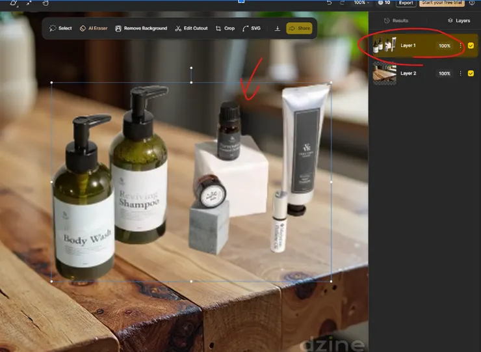Image resolution: width=481 pixels, height=352 pixels.
Task: Click the expand arrows icon in top bar
Action: [29, 3]
